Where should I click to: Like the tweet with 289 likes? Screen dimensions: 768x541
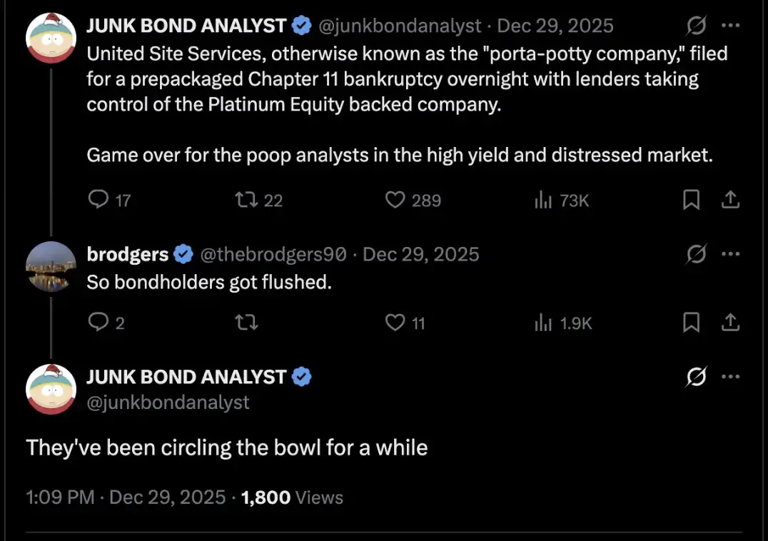click(x=395, y=201)
